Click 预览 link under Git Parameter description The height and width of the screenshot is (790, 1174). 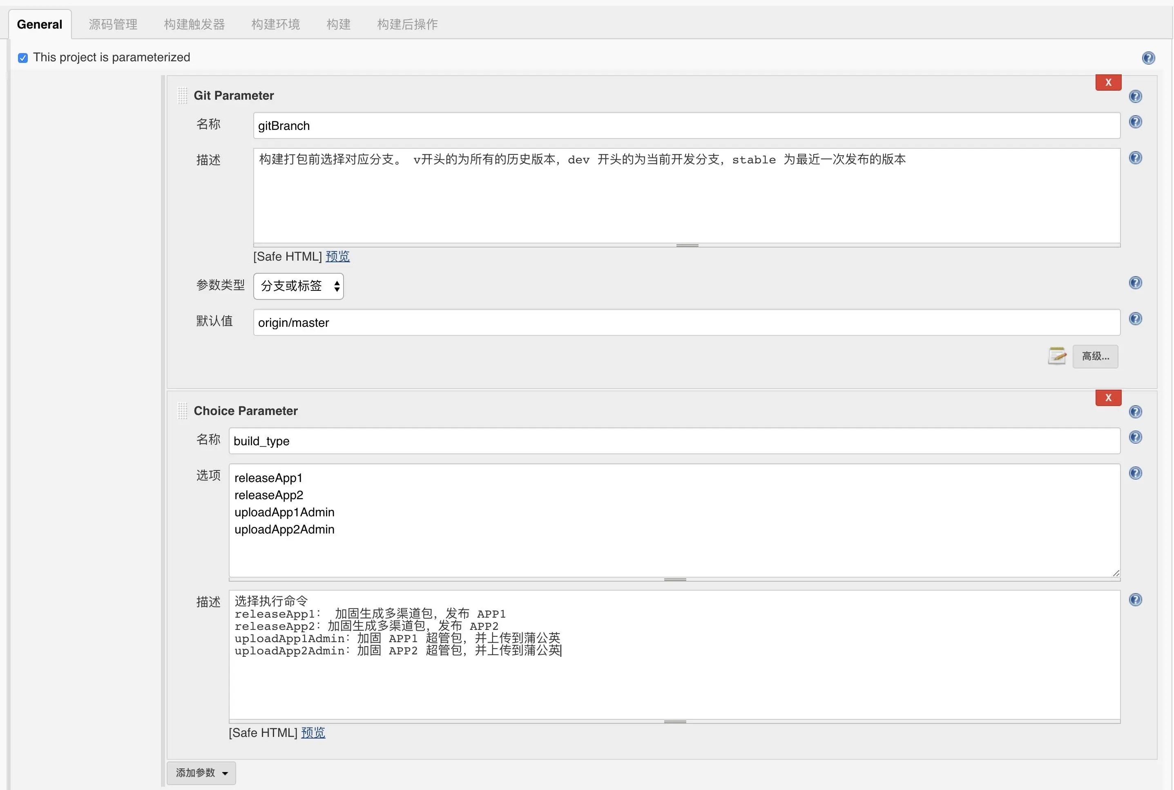(337, 256)
